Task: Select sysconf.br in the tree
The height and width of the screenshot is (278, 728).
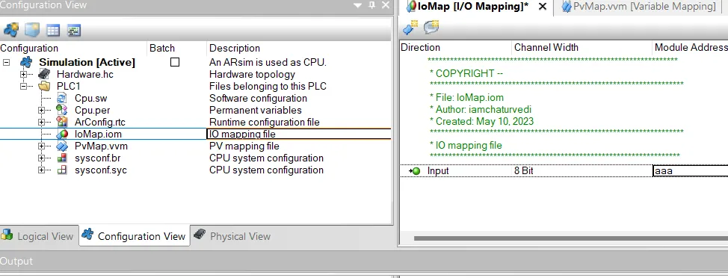Action: pyautogui.click(x=97, y=158)
